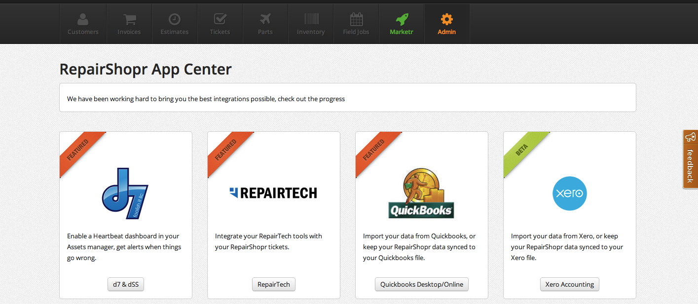Image resolution: width=698 pixels, height=304 pixels.
Task: Go to the Customers menu label
Action: tap(83, 32)
